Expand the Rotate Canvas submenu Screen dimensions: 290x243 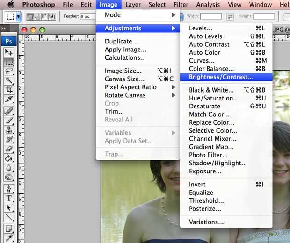coord(138,95)
